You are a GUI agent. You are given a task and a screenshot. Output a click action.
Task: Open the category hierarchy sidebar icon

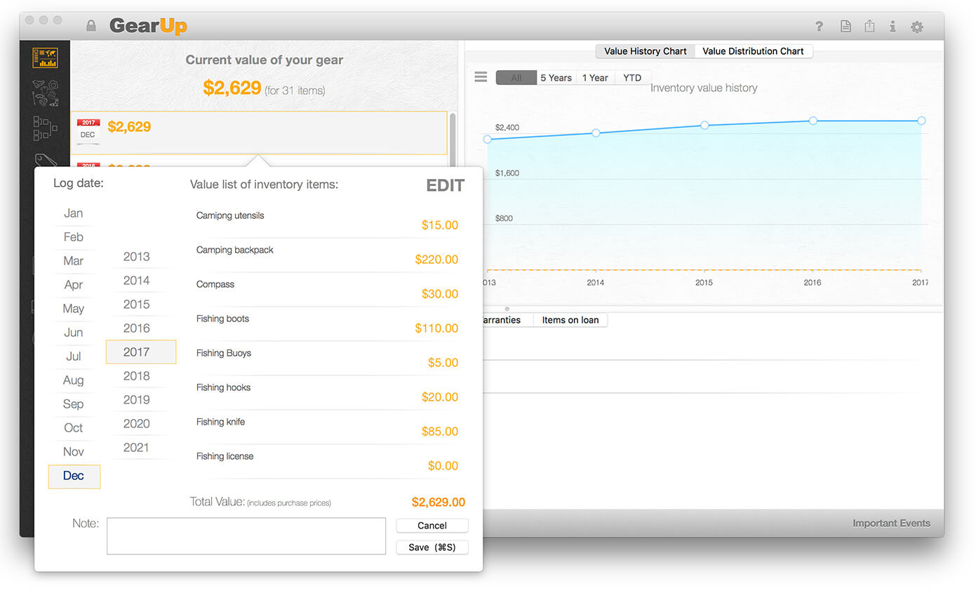click(x=45, y=128)
